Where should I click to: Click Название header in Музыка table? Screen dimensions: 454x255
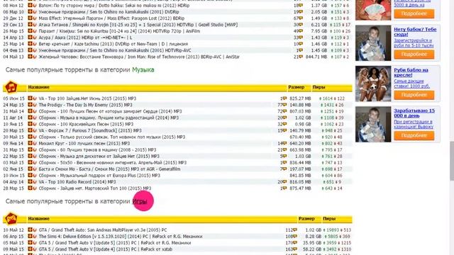pos(38,87)
